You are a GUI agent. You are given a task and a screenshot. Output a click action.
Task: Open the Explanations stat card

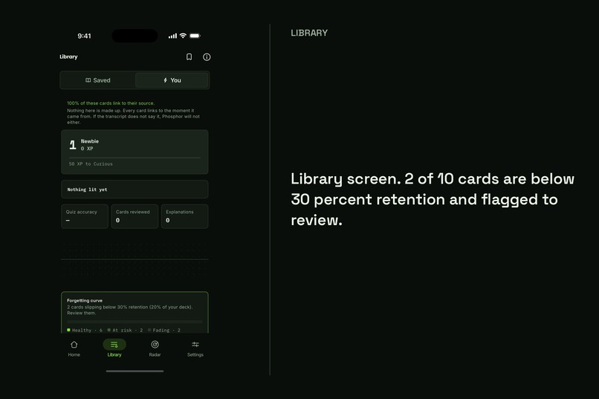[x=185, y=216]
